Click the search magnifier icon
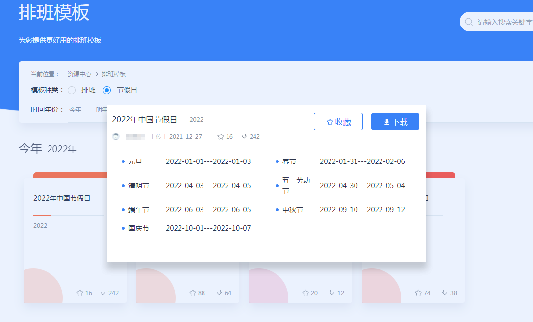Screen dimensions: 533x322 (469, 22)
